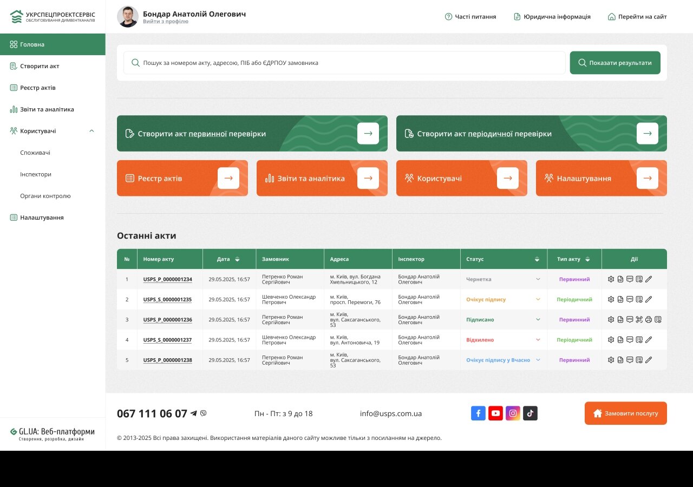This screenshot has width=693, height=487.
Task: Sort table by Тип акту column
Action: [x=587, y=259]
